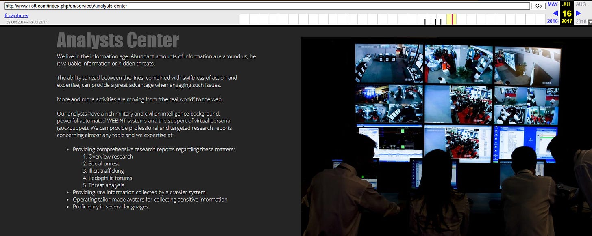This screenshot has height=236, width=592.
Task: Click the Go button
Action: 538,6
